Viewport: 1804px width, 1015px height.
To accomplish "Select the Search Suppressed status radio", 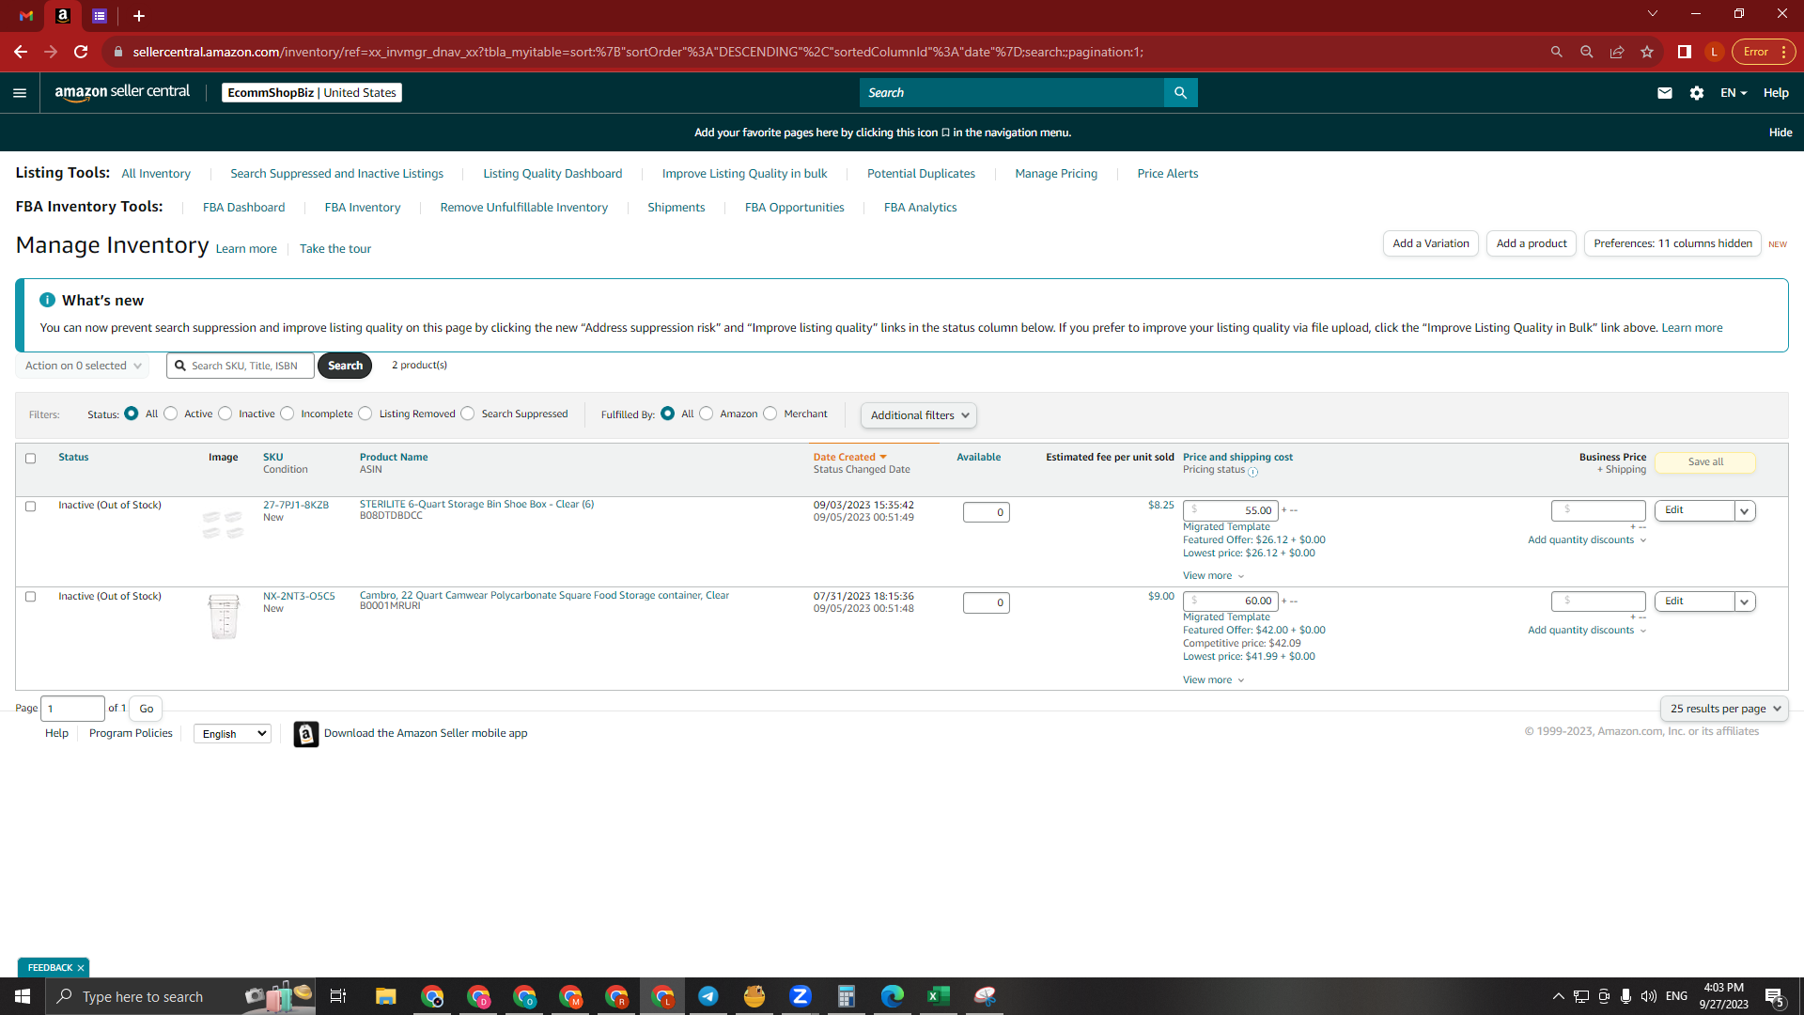I will pos(468,414).
